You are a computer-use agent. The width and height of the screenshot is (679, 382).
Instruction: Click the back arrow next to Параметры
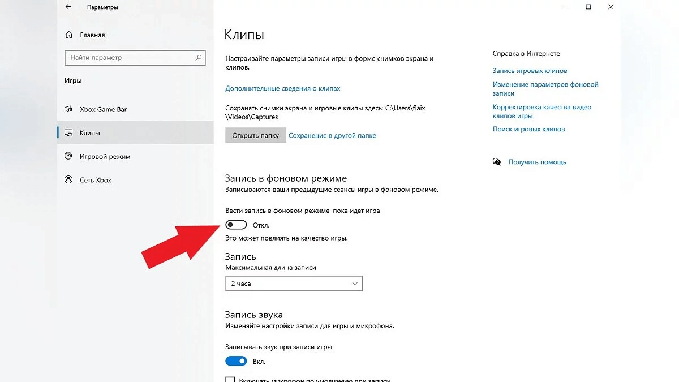coord(68,7)
